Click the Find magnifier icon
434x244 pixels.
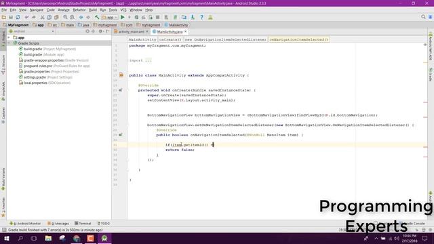click(65, 17)
